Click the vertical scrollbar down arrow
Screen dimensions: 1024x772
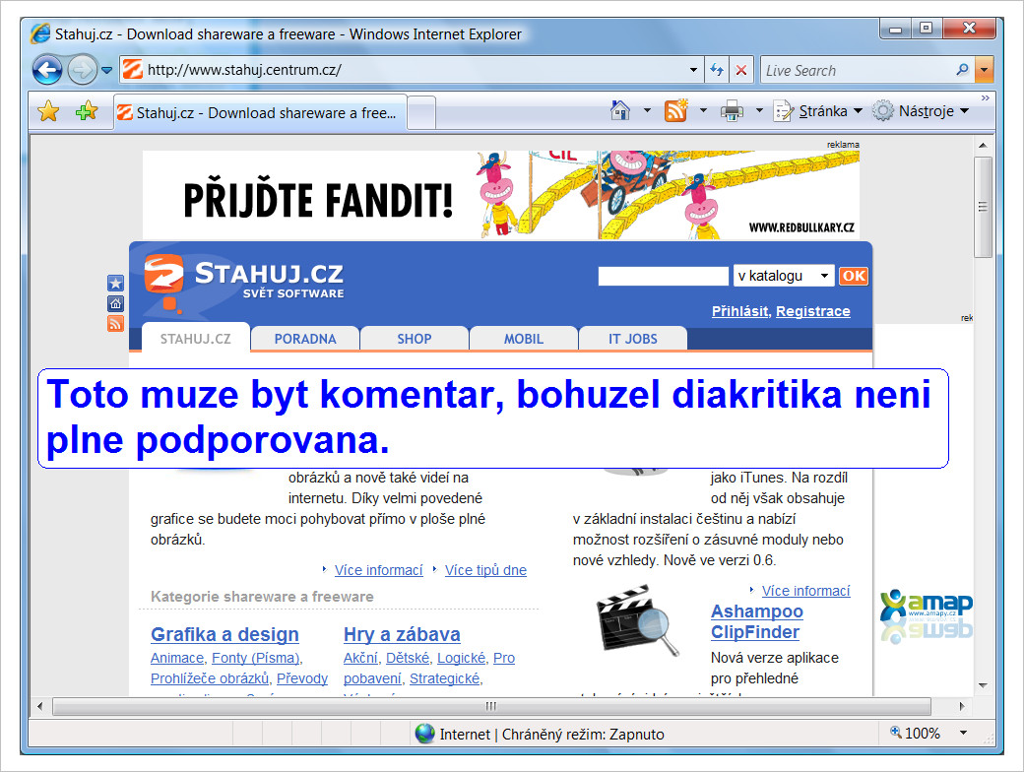coord(983,685)
